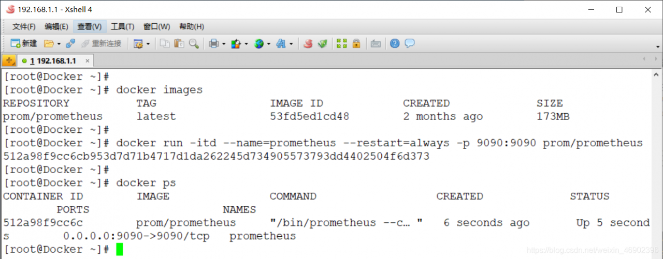Click the green cursor at terminal prompt
Image resolution: width=663 pixels, height=259 pixels.
click(x=120, y=250)
